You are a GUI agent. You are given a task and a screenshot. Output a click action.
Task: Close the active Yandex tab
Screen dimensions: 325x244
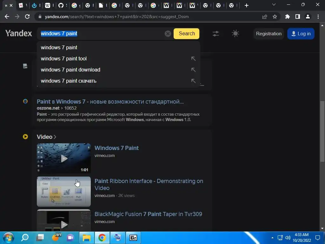click(11, 6)
